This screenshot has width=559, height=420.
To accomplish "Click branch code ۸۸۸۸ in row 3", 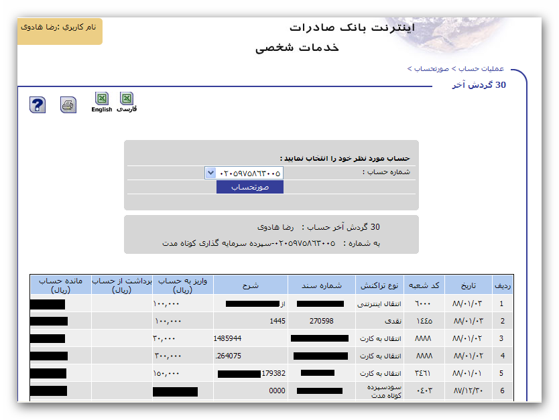I will tap(423, 338).
